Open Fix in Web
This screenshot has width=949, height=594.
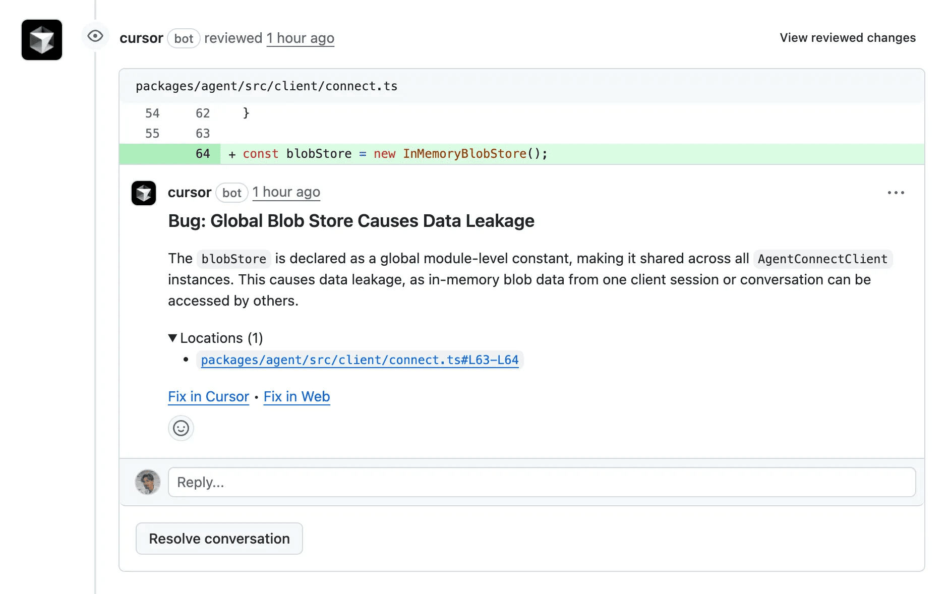pos(296,397)
